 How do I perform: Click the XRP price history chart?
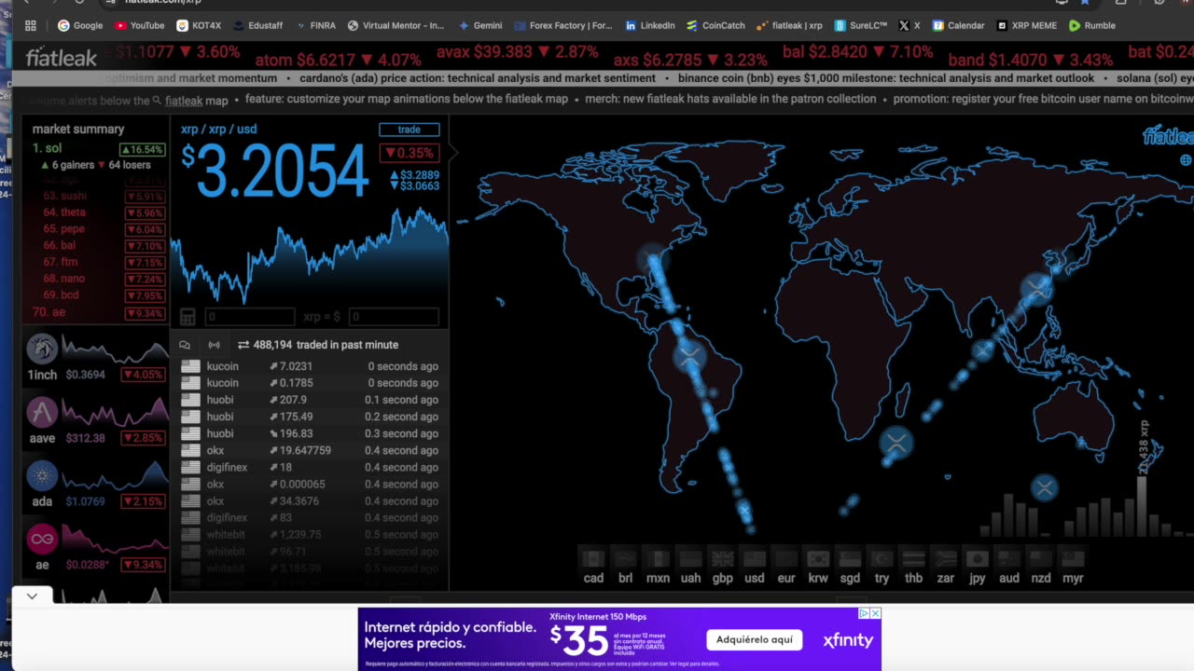tap(309, 256)
